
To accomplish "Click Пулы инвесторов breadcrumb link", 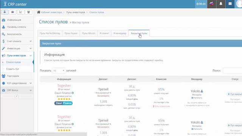I will [x=76, y=12].
